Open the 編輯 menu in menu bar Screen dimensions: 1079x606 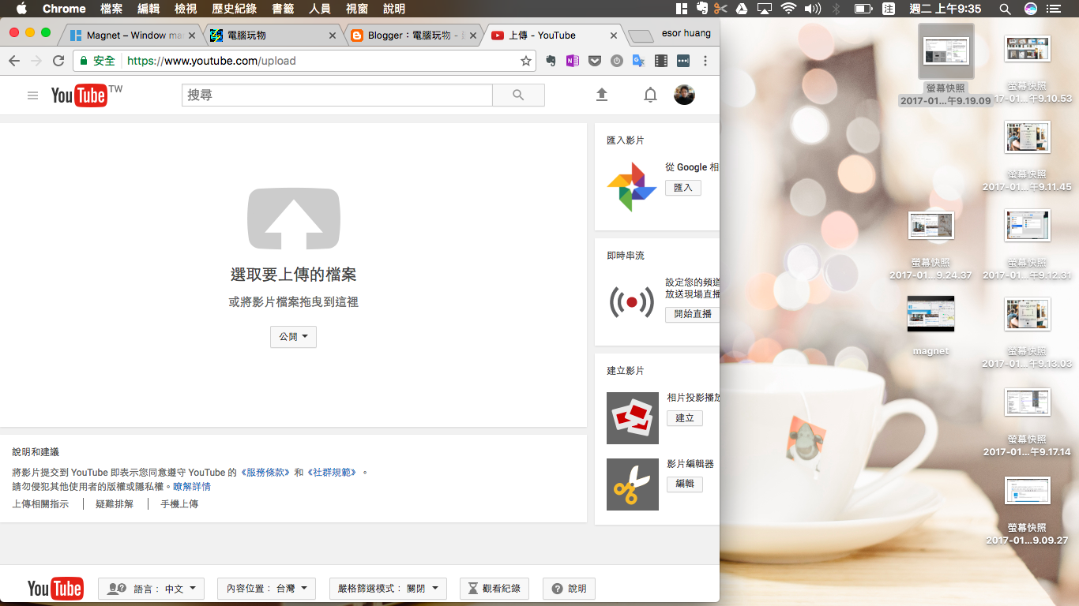(x=149, y=9)
